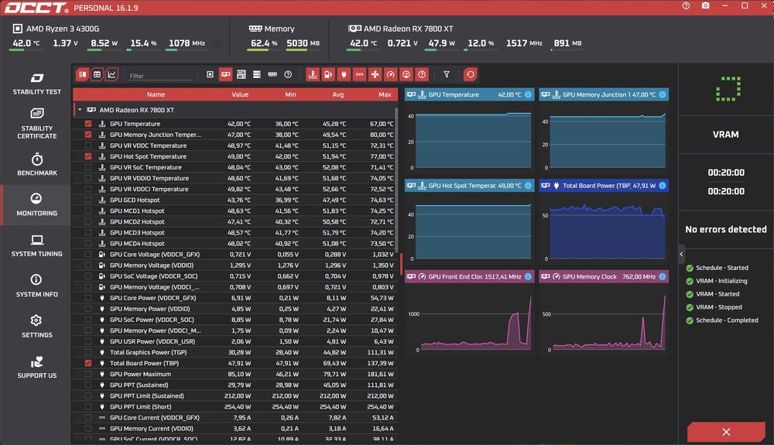Check GPU GCD Hotspot checkbox
Viewport: 774px width, 445px height.
click(x=88, y=200)
